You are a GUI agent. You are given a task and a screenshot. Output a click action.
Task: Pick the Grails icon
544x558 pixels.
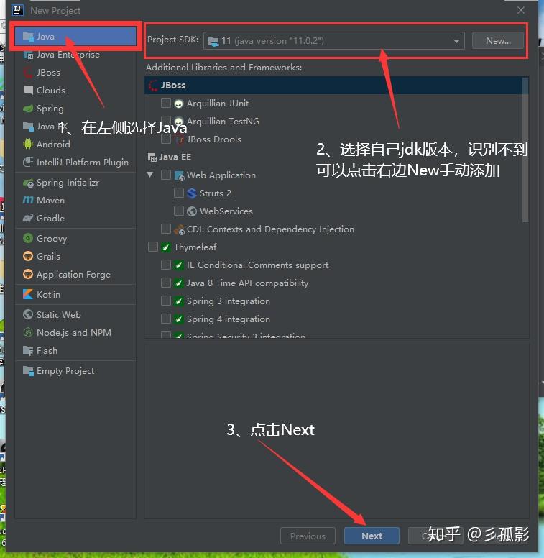[28, 256]
